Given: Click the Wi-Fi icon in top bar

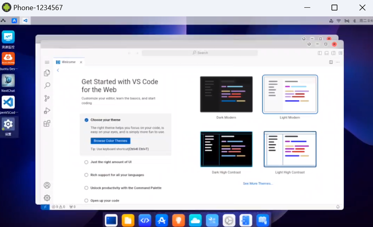Looking at the screenshot, I should (x=338, y=21).
